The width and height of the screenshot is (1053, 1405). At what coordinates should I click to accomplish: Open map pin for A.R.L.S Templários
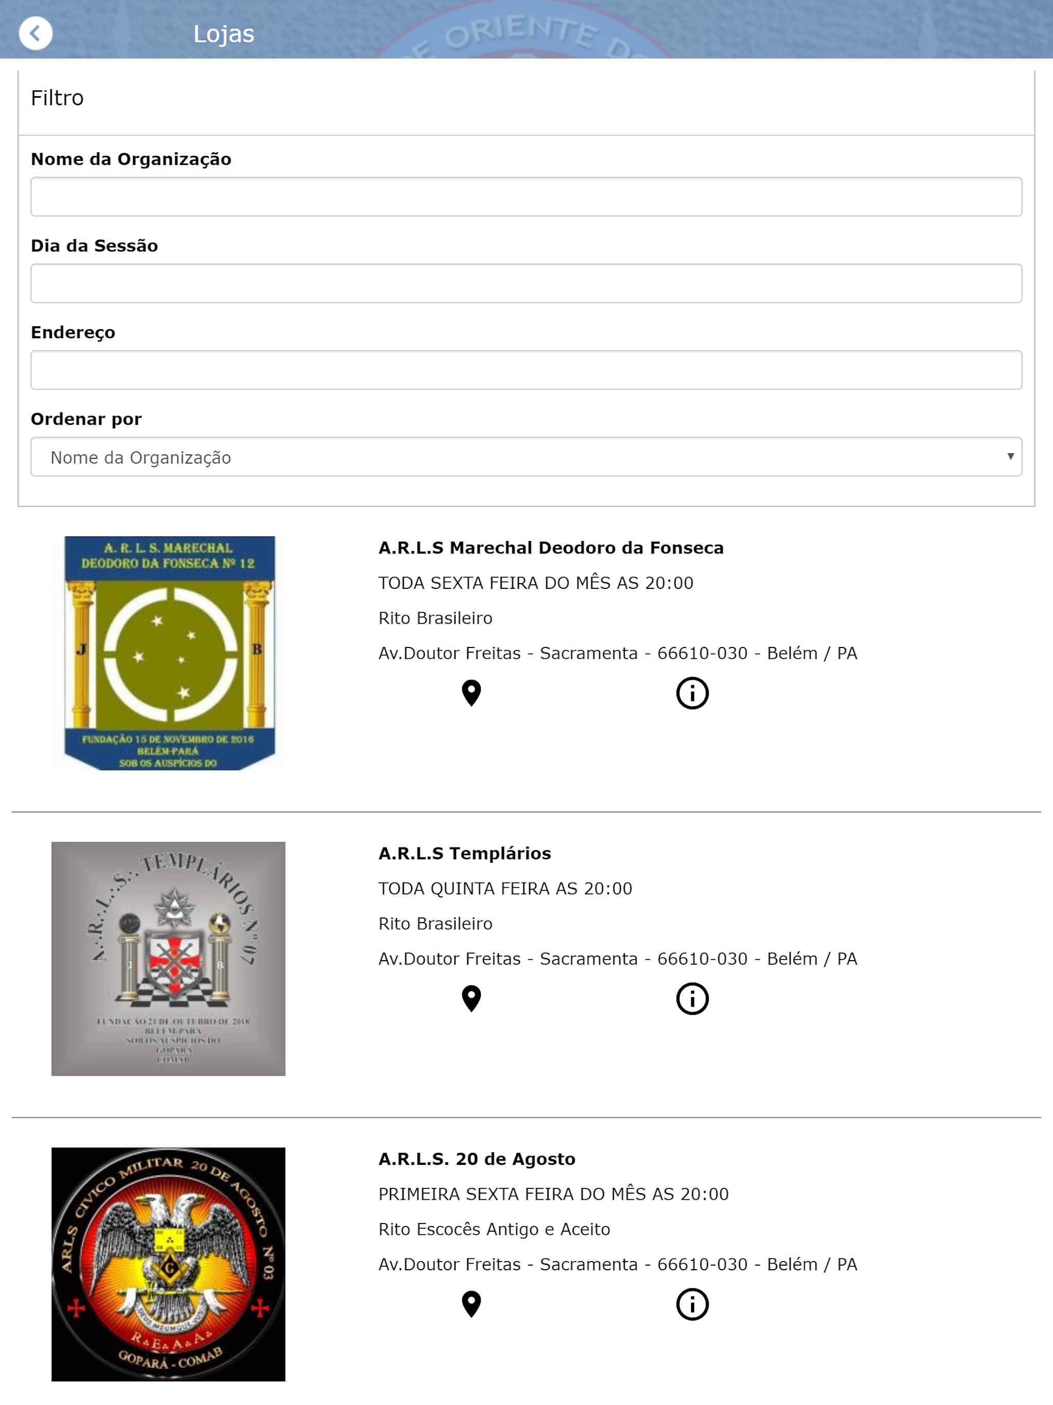(x=471, y=999)
